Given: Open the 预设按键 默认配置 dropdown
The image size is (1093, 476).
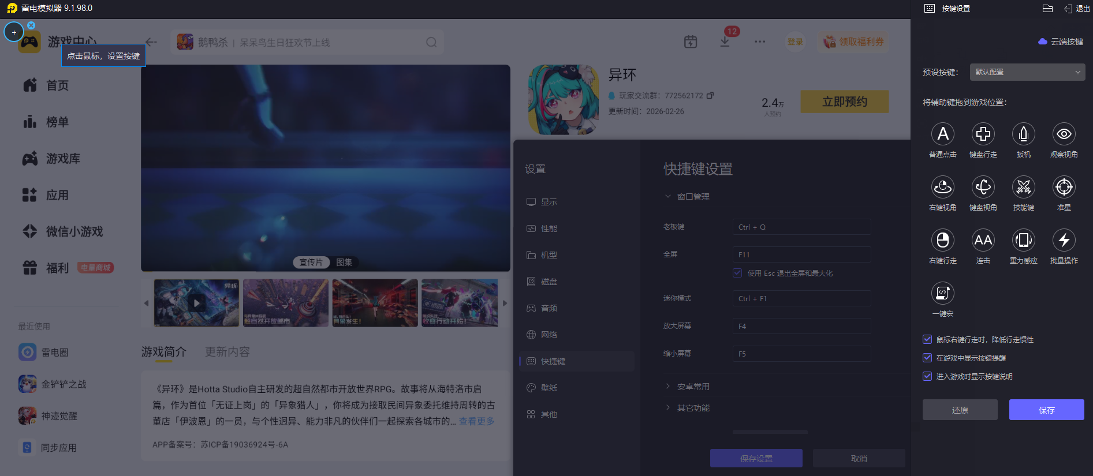Looking at the screenshot, I should (x=1027, y=72).
